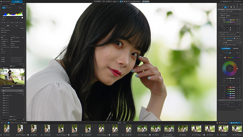Screen dimensions: 243x137
Task: Reset HSL channel with the circular arrow icon
Action: (240, 58)
